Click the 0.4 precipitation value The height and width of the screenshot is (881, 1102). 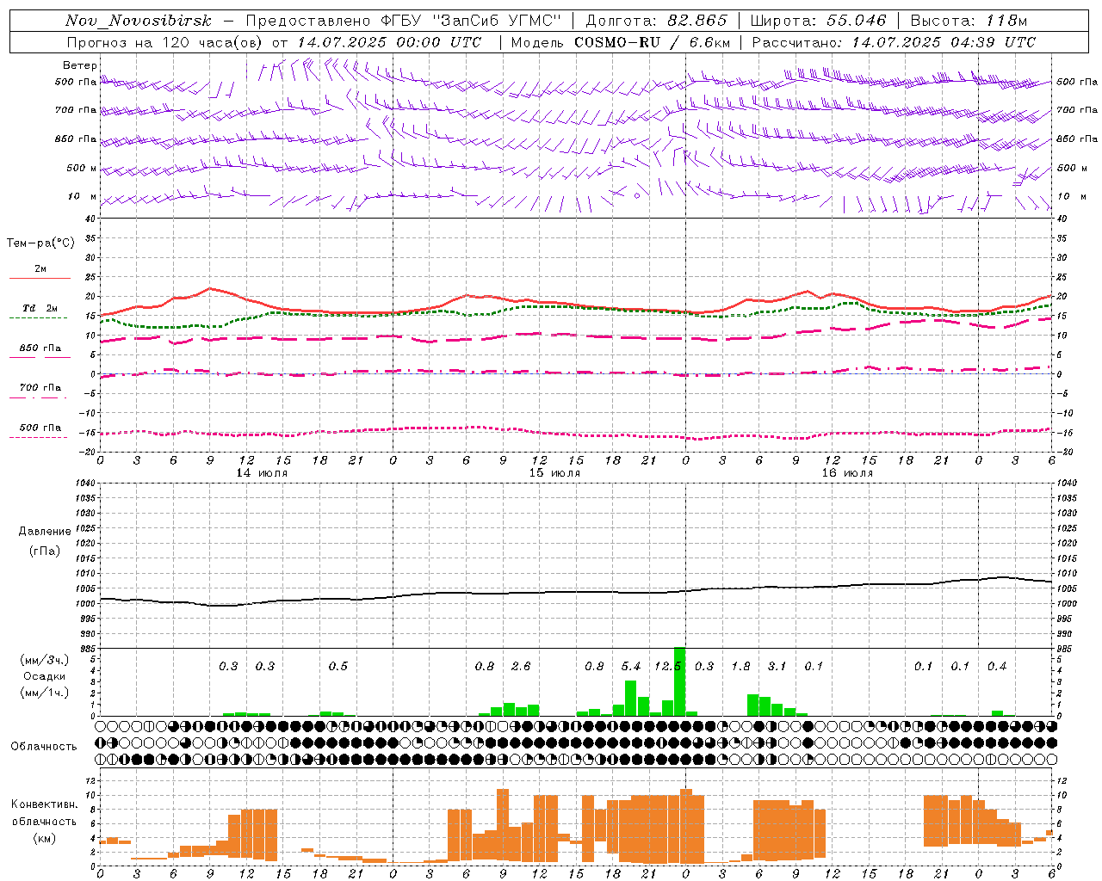tap(997, 666)
